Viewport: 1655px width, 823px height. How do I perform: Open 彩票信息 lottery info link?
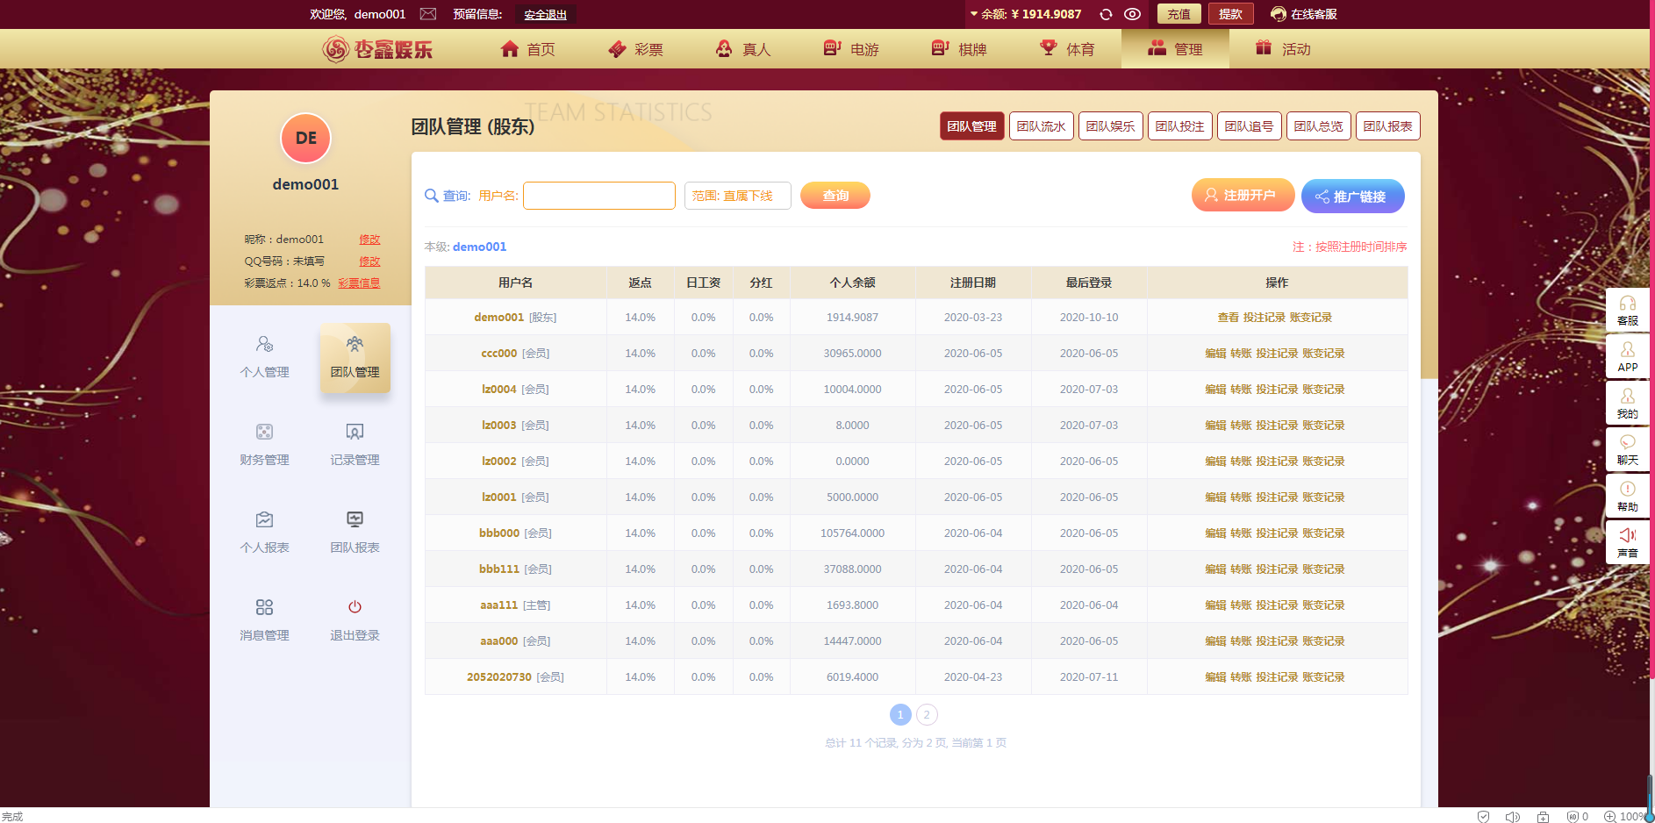[359, 283]
